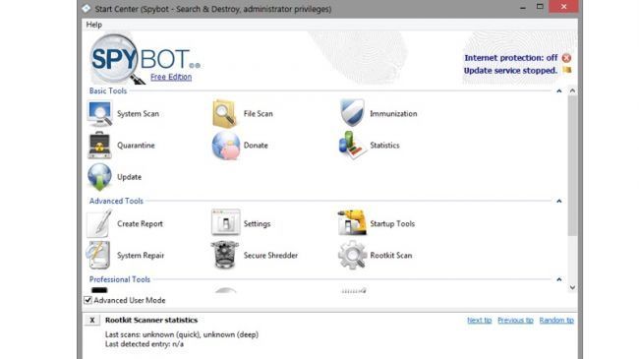Image resolution: width=639 pixels, height=359 pixels.
Task: Collapse the Professional Tools section
Action: 559,279
